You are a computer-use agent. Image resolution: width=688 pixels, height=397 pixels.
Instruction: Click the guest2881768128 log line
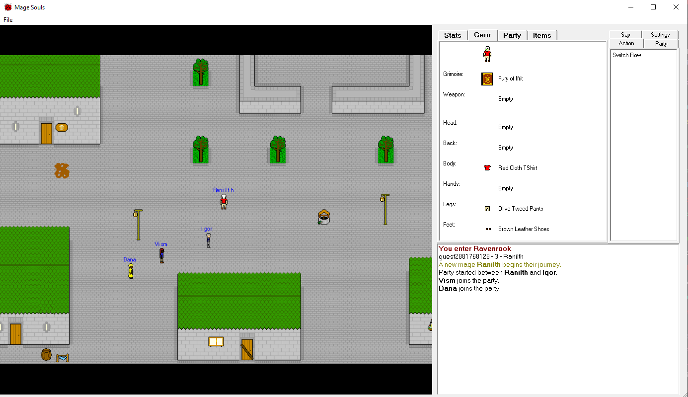coord(481,256)
